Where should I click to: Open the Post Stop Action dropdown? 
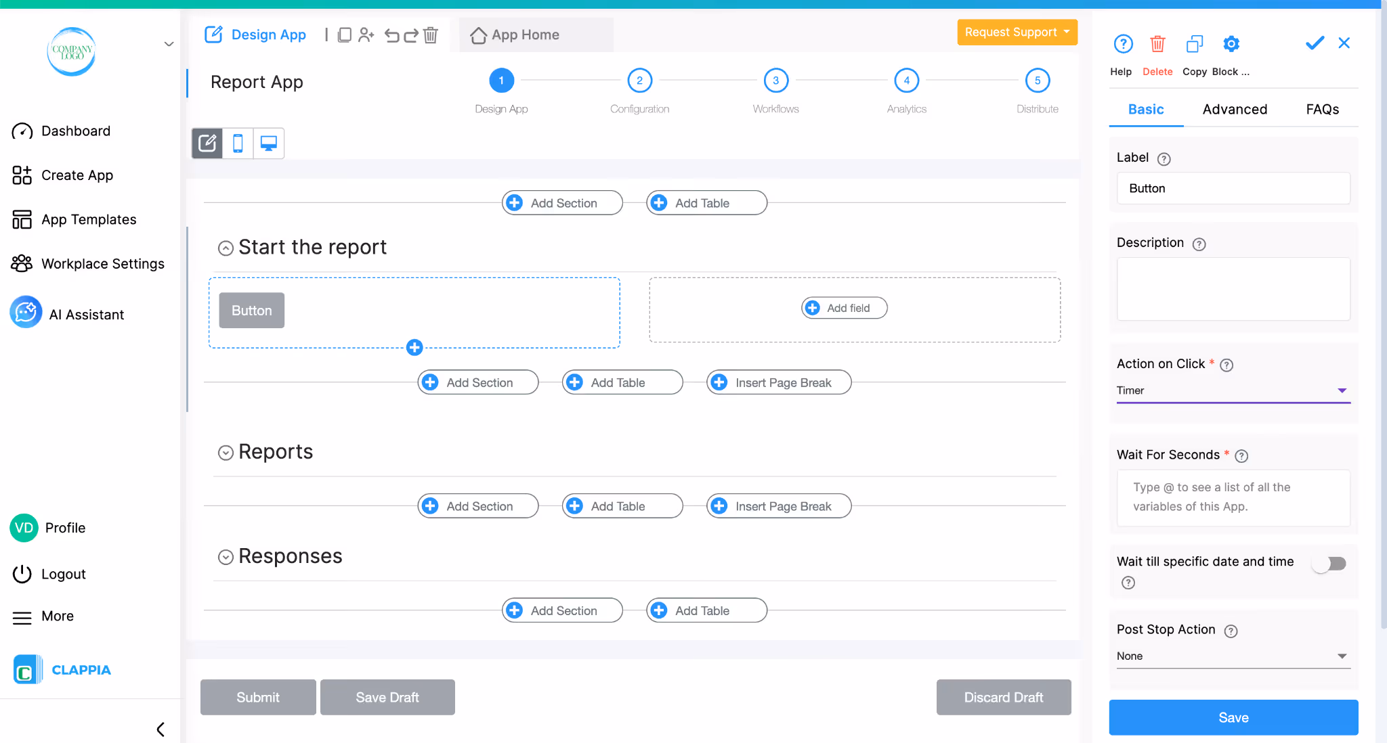1233,656
